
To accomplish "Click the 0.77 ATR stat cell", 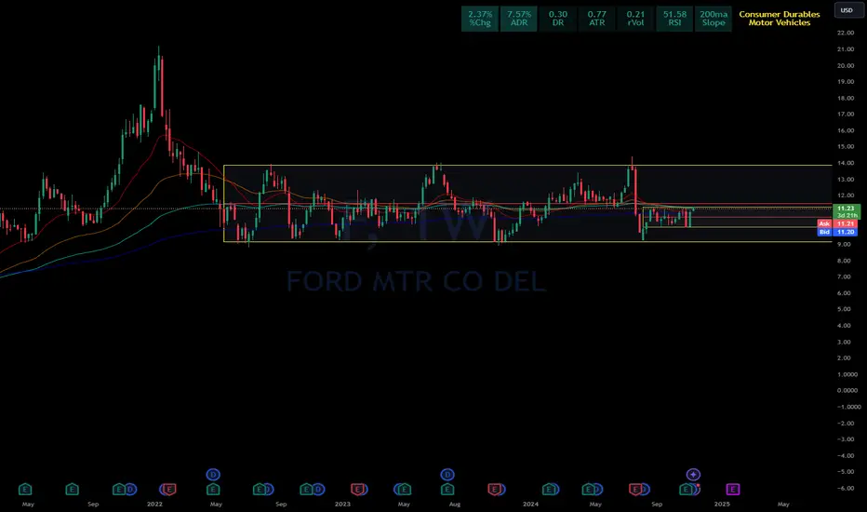I will point(596,19).
